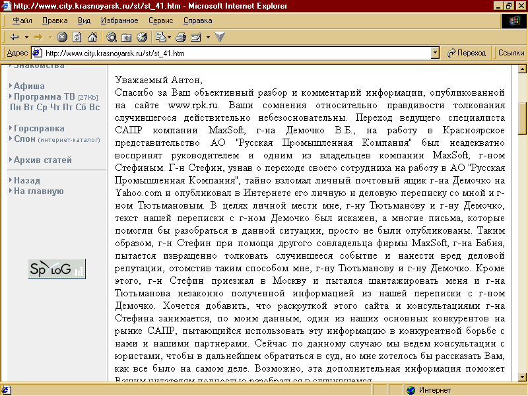The image size is (528, 396).
Task: Follow the Назад sidebar link
Action: (x=27, y=180)
